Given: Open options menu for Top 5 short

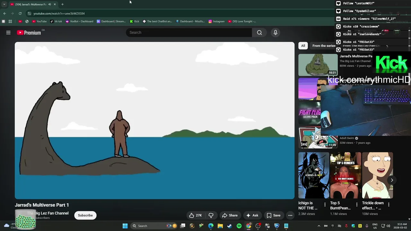Looking at the screenshot, I should pos(357,204).
